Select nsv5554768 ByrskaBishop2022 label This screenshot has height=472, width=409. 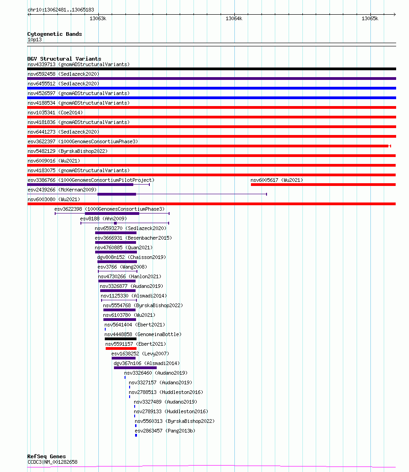(x=143, y=305)
